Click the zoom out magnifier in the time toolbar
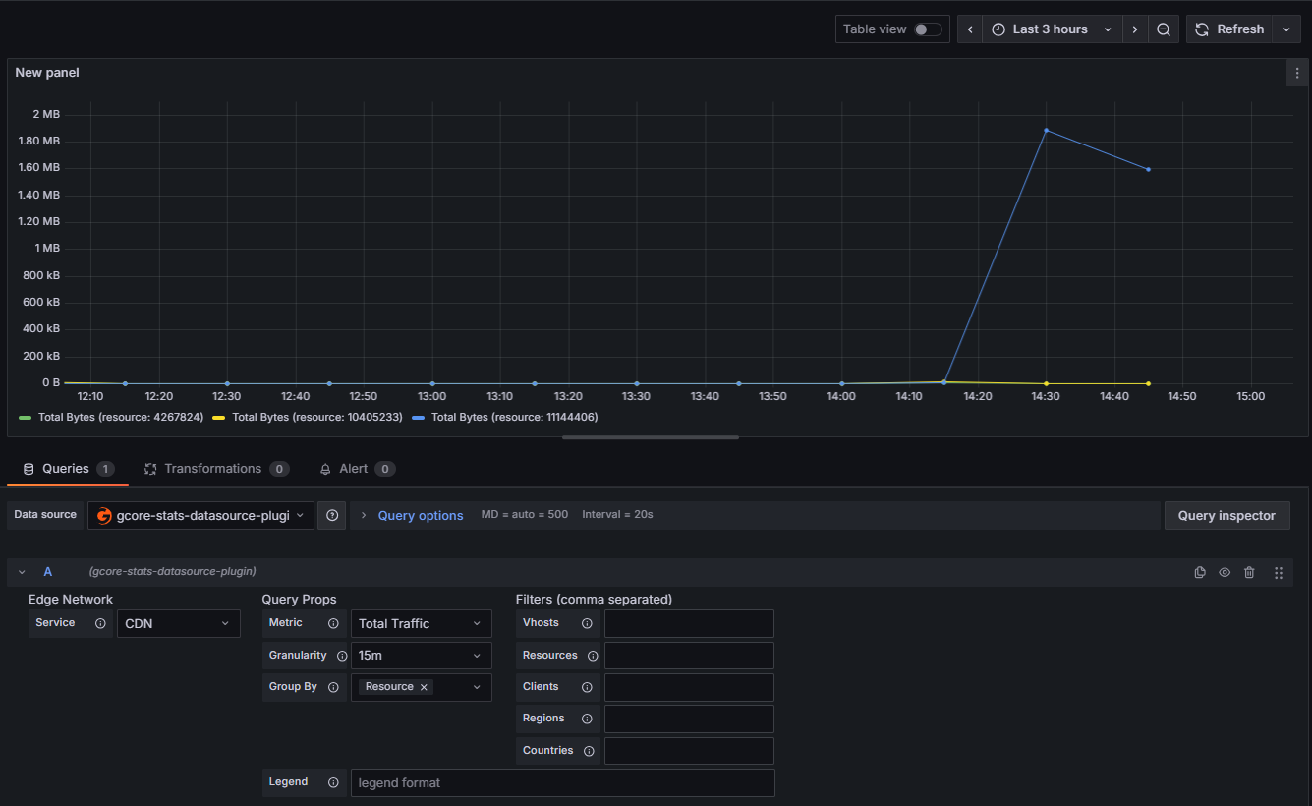This screenshot has height=806, width=1312. (x=1164, y=29)
